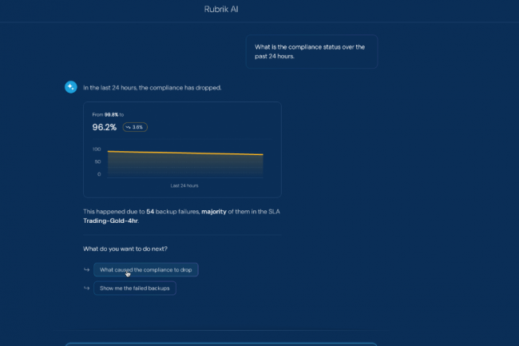
Task: Click the 'Trading-Gold-4hr' SLA name
Action: coord(110,221)
